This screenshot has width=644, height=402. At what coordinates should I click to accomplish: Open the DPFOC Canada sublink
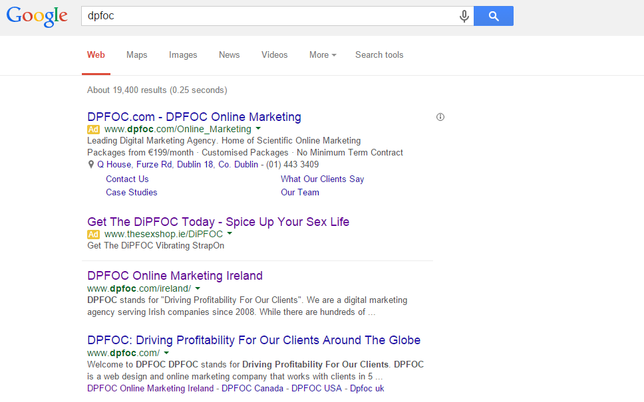click(253, 389)
